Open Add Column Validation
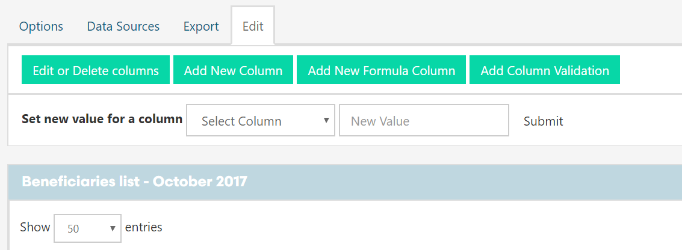682x250 pixels. (x=544, y=70)
